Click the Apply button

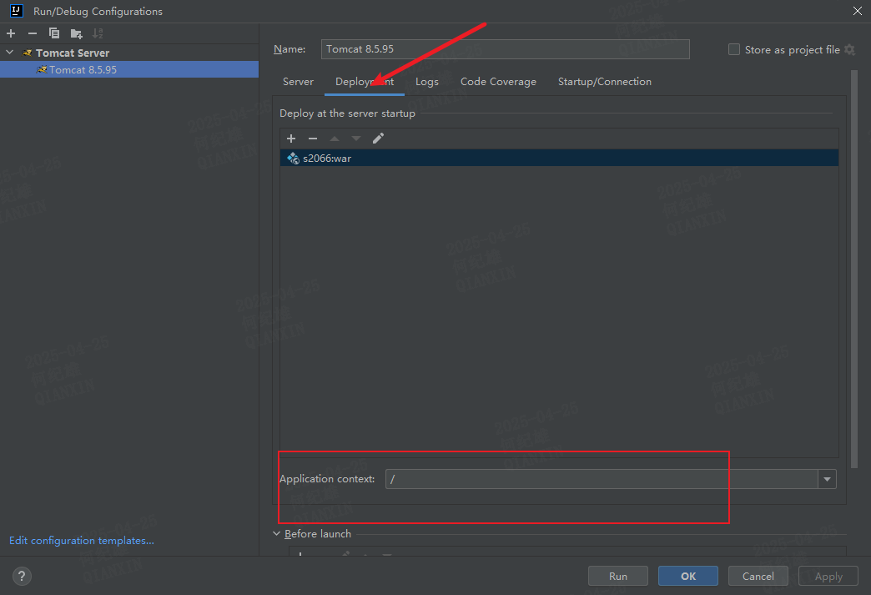(828, 576)
